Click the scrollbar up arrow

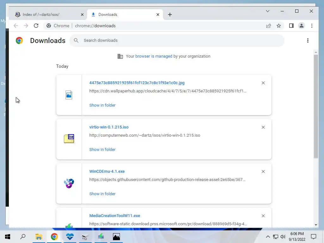316,52
